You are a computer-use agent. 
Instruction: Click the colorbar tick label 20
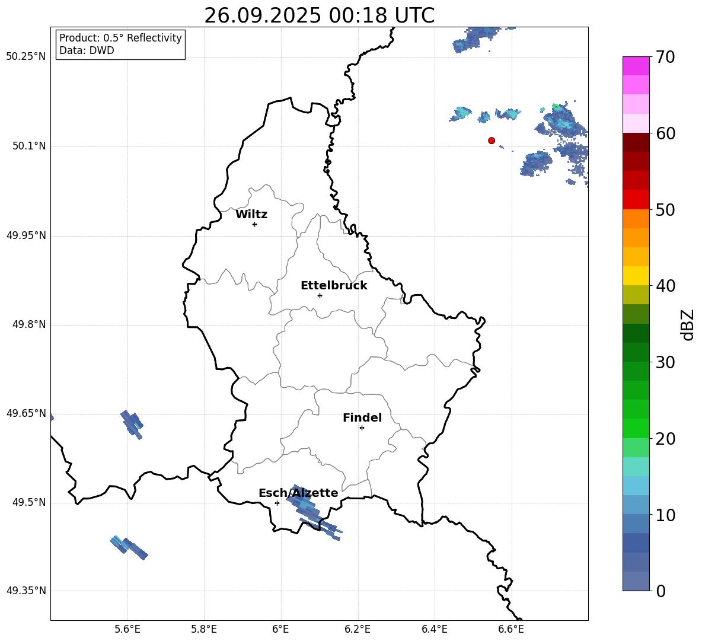click(x=665, y=439)
